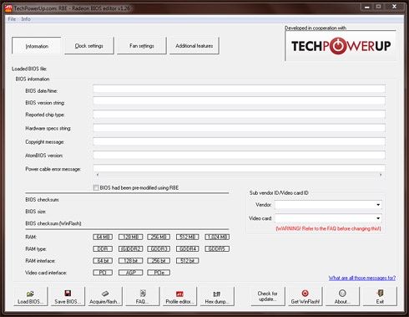The width and height of the screenshot is (409, 317).
Task: Click the AtomBIOS version field
Action: click(240, 155)
